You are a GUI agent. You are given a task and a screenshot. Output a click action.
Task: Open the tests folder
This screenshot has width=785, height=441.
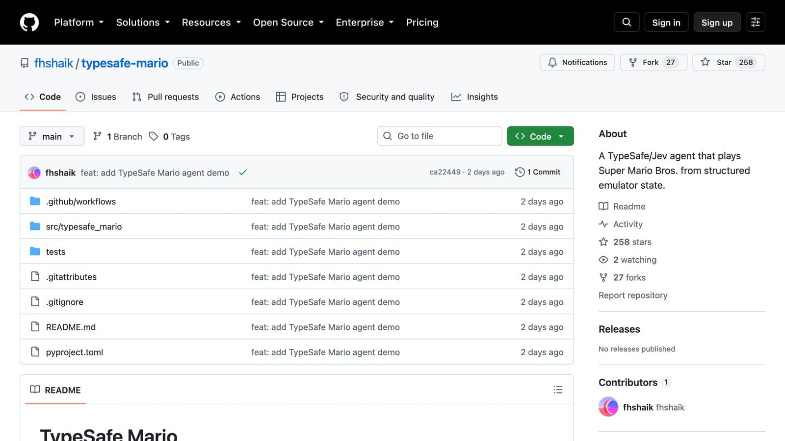click(55, 251)
